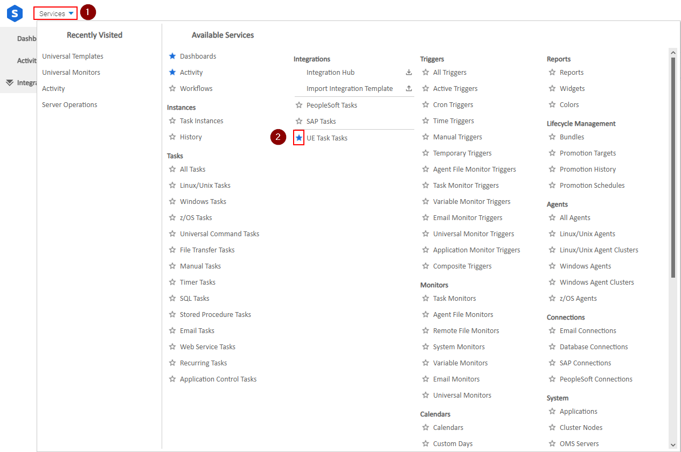Click the Stonebranch S logo icon
The image size is (681, 452).
point(15,13)
